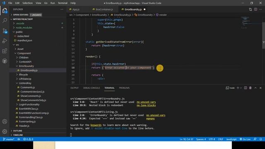The width and height of the screenshot is (265, 149).
Task: Click Ln 18, Col 32 cursor position
Action: click(x=186, y=139)
